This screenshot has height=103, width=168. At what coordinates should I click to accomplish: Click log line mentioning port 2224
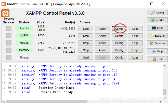click(x=79, y=83)
